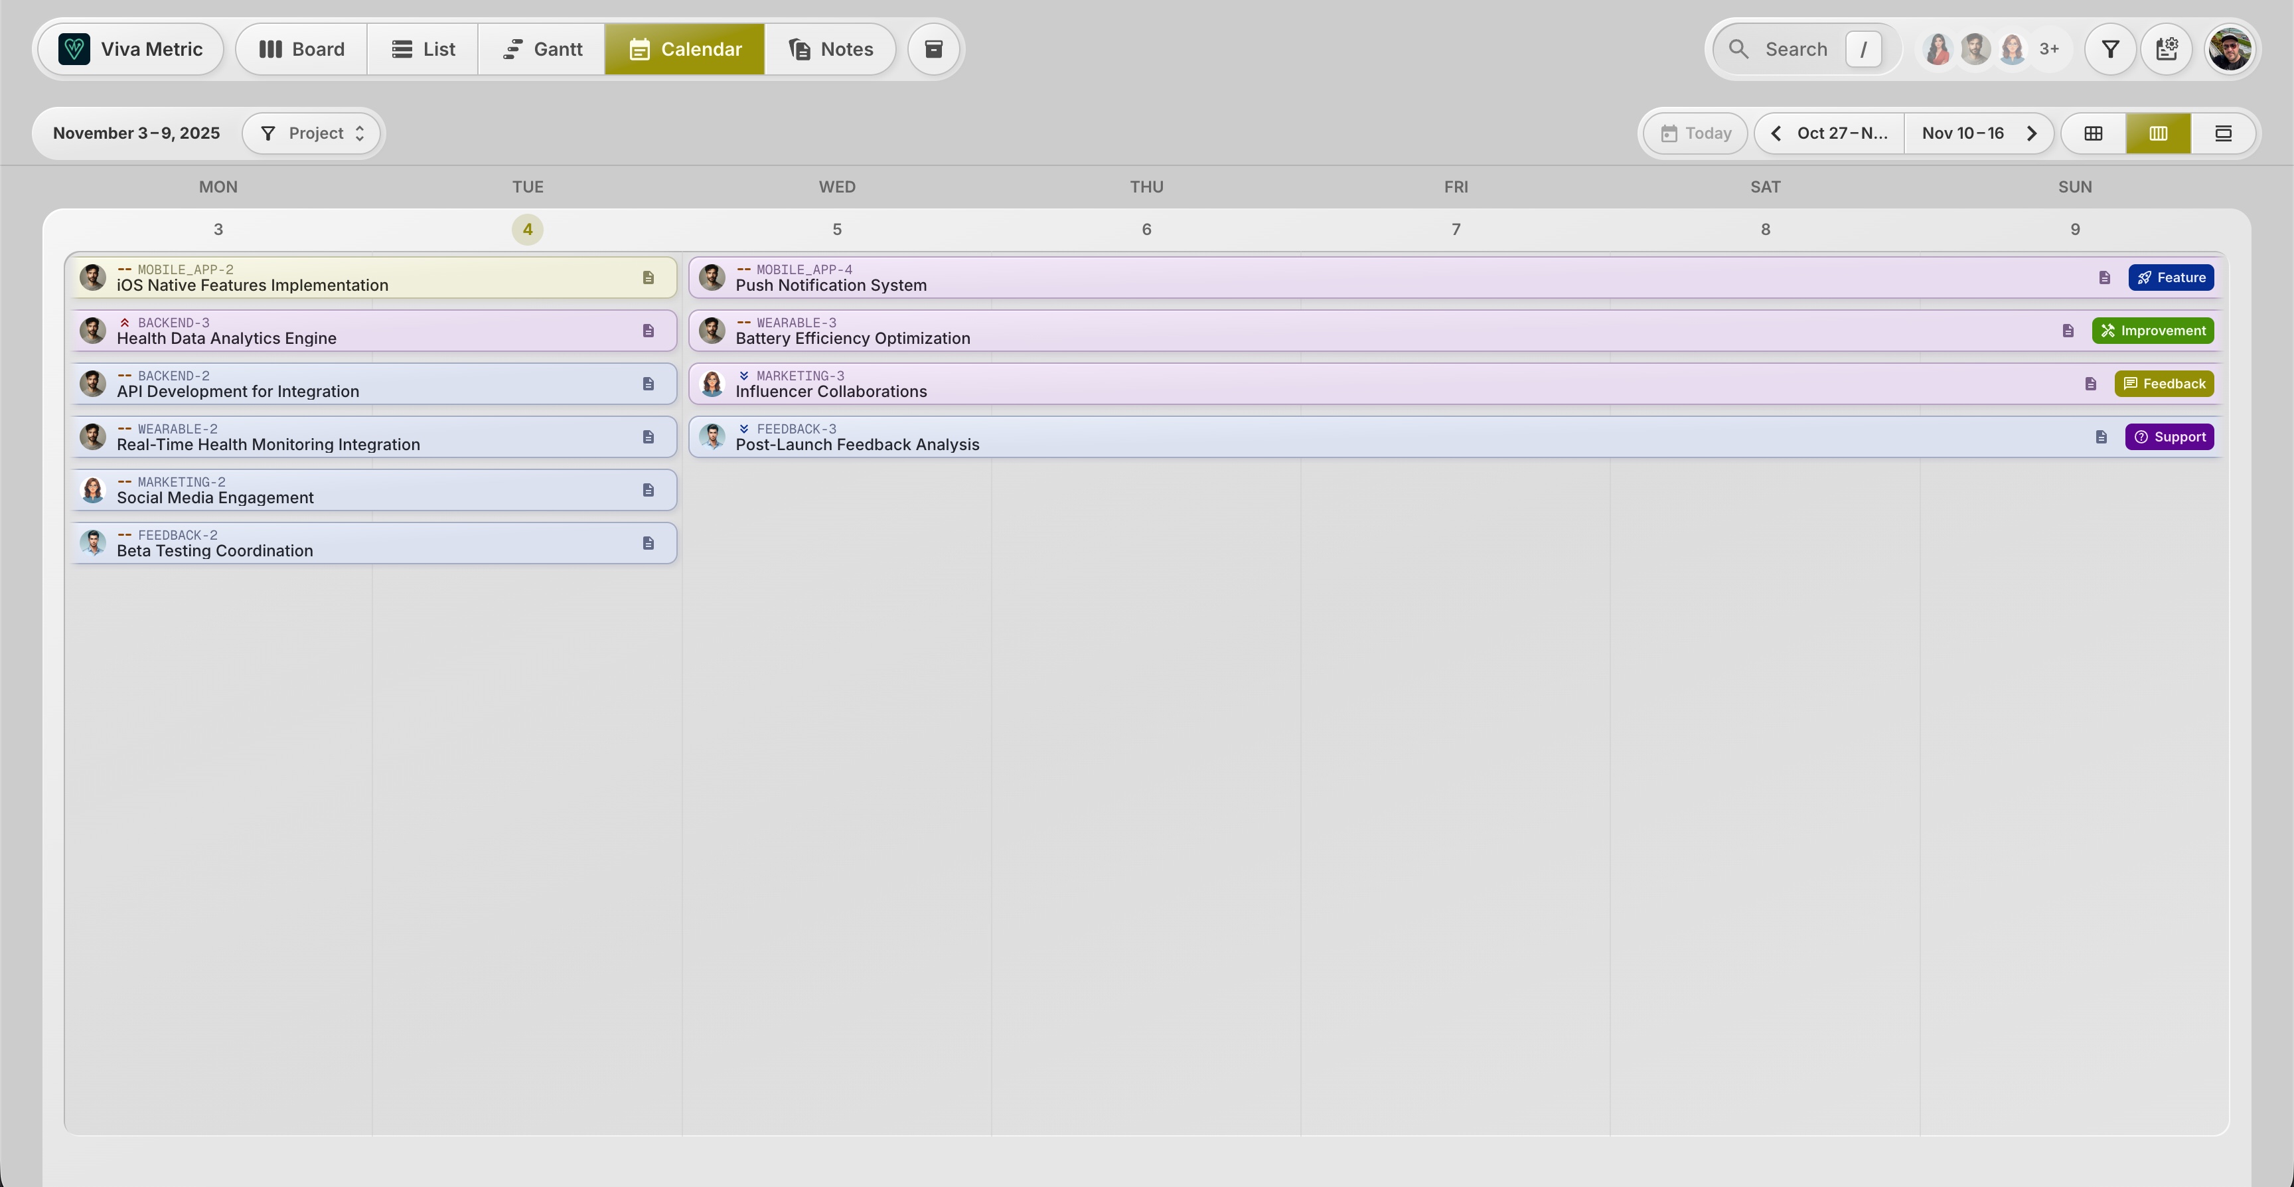This screenshot has width=2294, height=1187.
Task: Click the document icon on Social Media Engagement
Action: [649, 490]
